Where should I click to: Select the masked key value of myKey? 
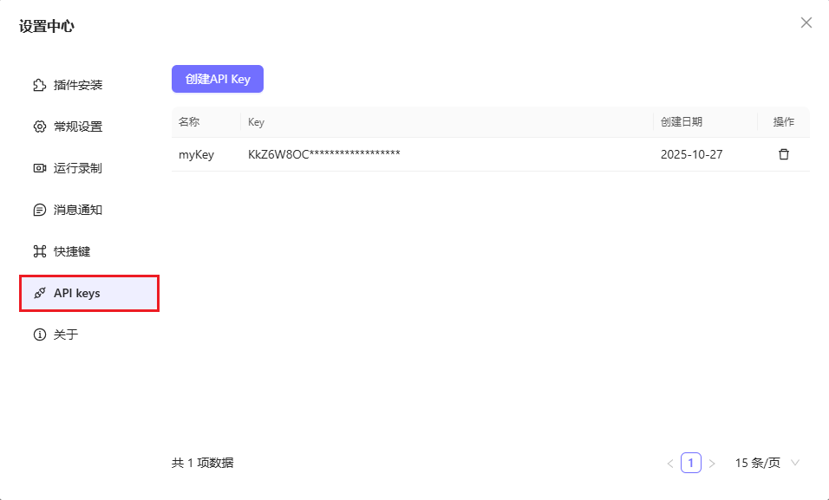pyautogui.click(x=323, y=153)
